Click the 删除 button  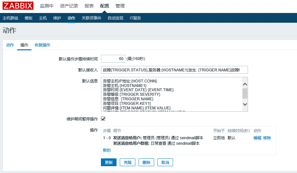[x=146, y=162]
